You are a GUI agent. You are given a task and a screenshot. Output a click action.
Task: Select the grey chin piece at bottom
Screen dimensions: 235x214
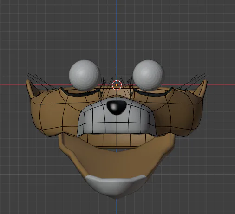[x=116, y=187]
